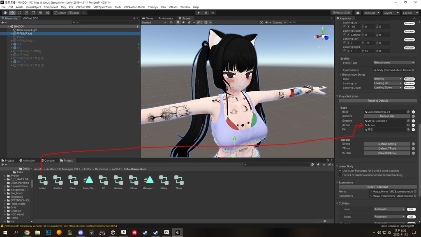Viewport: 421px width, 237px height.
Task: Click Project panel search field
Action: pyautogui.click(x=276, y=165)
